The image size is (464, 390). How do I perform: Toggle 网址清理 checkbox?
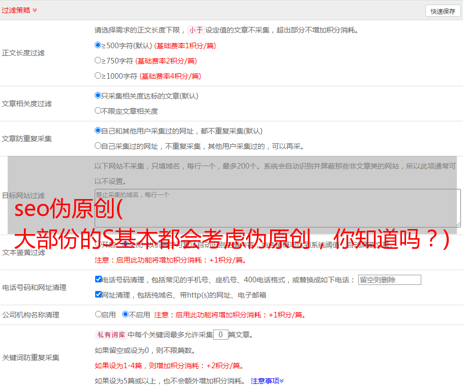point(99,295)
